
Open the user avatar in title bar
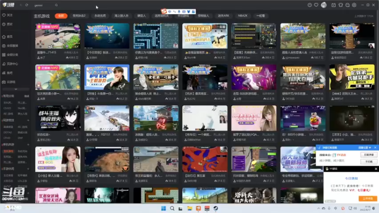(324, 5)
